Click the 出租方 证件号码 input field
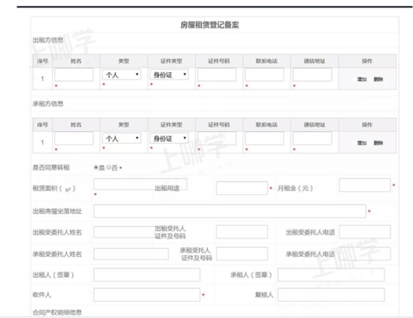413x318 pixels. tap(217, 75)
